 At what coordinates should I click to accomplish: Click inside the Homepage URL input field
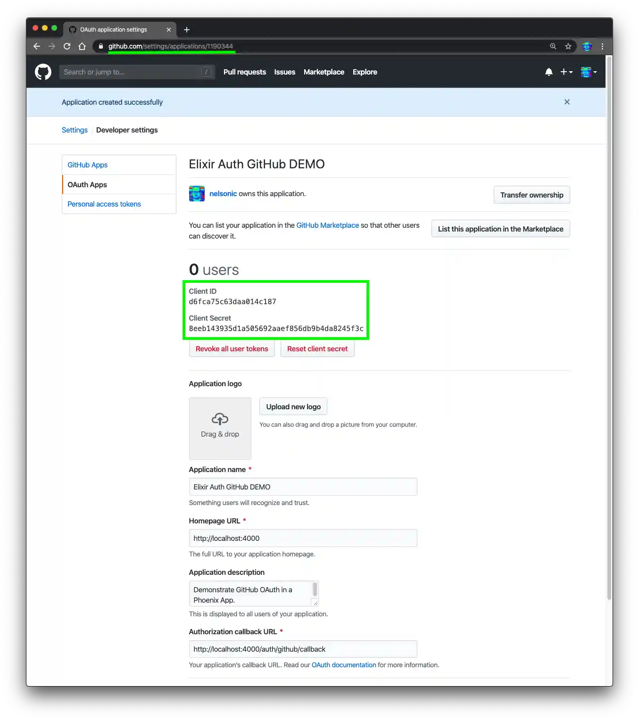click(303, 538)
